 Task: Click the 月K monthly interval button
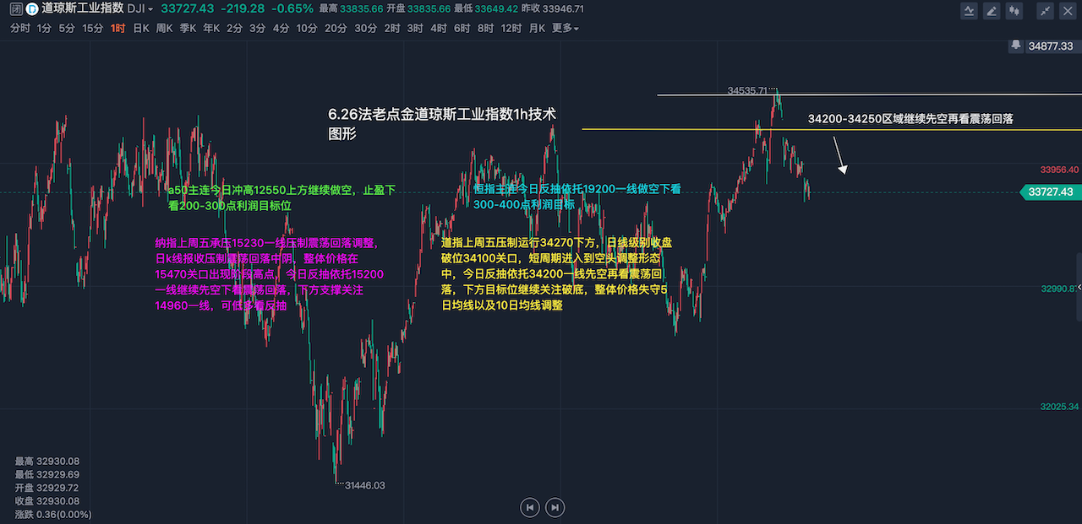(x=537, y=28)
